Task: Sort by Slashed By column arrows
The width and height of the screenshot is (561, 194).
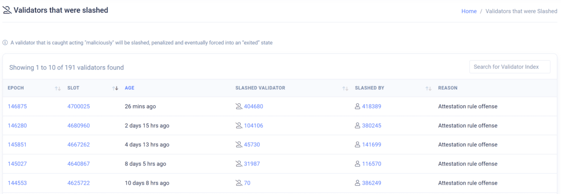Action: [428, 88]
